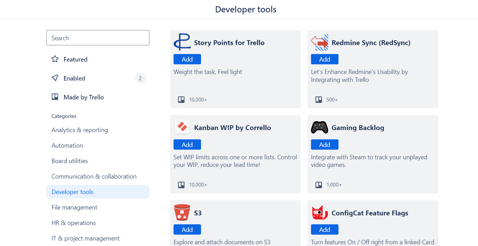This screenshot has height=246, width=478.
Task: Open Redmine Sync (RedSync) title
Action: (x=371, y=43)
